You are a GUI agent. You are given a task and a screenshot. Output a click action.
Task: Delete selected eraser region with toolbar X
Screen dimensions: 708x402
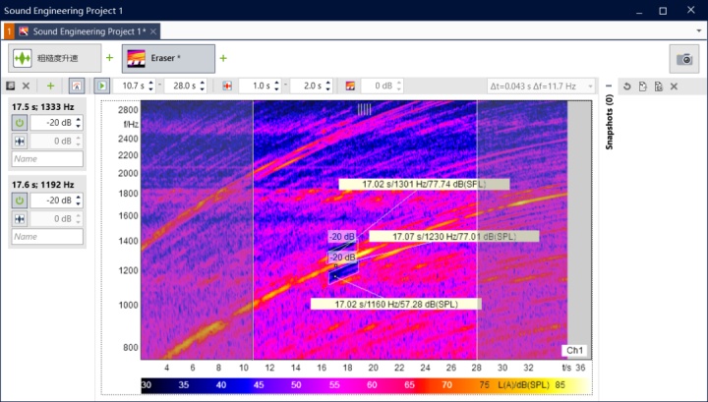pyautogui.click(x=27, y=86)
